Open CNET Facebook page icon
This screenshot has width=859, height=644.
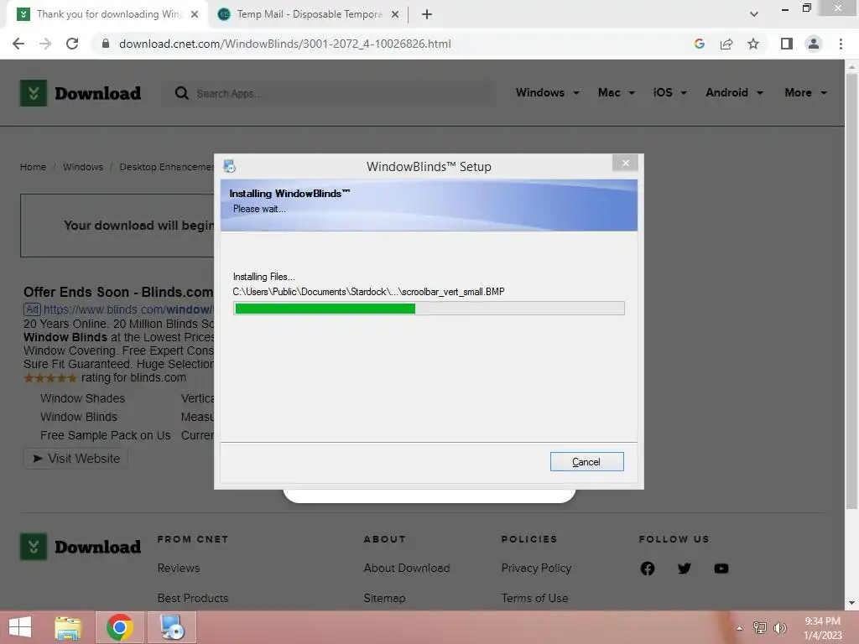[x=648, y=569]
